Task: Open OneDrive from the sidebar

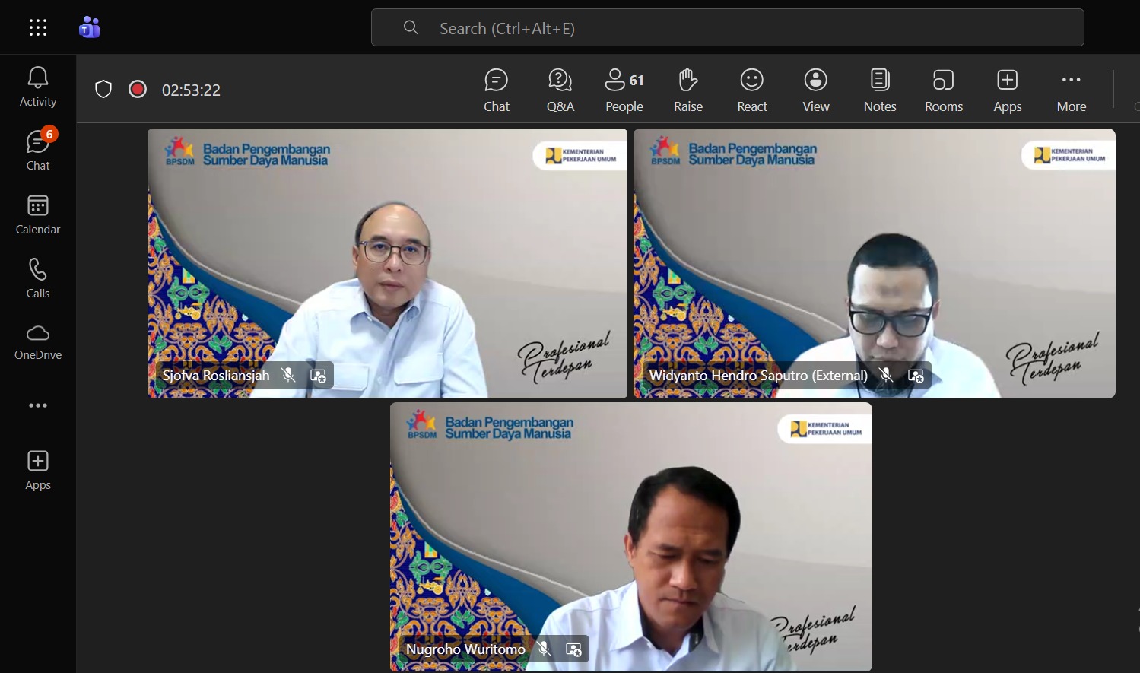Action: coord(38,341)
